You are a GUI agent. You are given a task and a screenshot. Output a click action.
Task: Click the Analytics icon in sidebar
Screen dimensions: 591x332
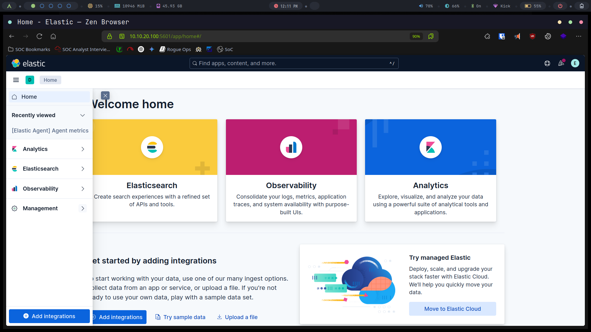tap(14, 149)
